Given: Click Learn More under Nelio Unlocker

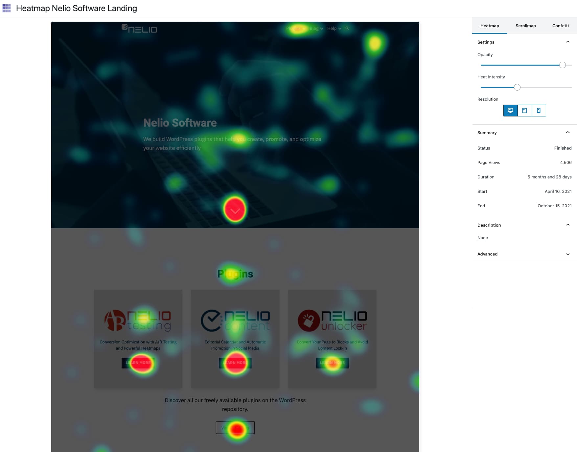Looking at the screenshot, I should (x=332, y=363).
